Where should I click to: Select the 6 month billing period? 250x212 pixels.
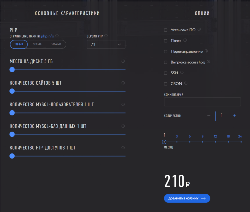190,136
